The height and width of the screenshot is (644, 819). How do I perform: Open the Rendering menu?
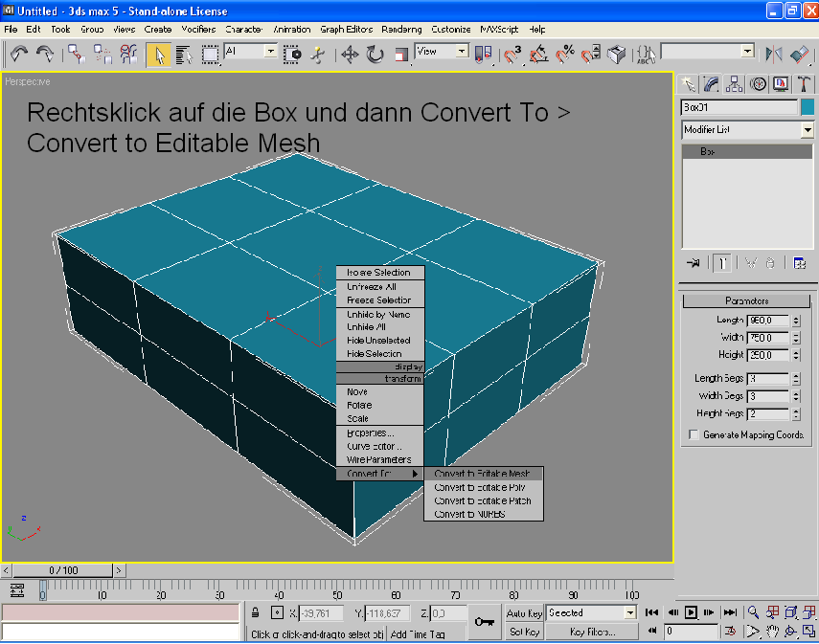[400, 30]
